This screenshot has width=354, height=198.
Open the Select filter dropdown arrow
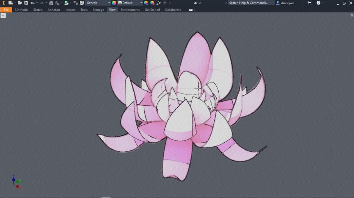coord(71,3)
